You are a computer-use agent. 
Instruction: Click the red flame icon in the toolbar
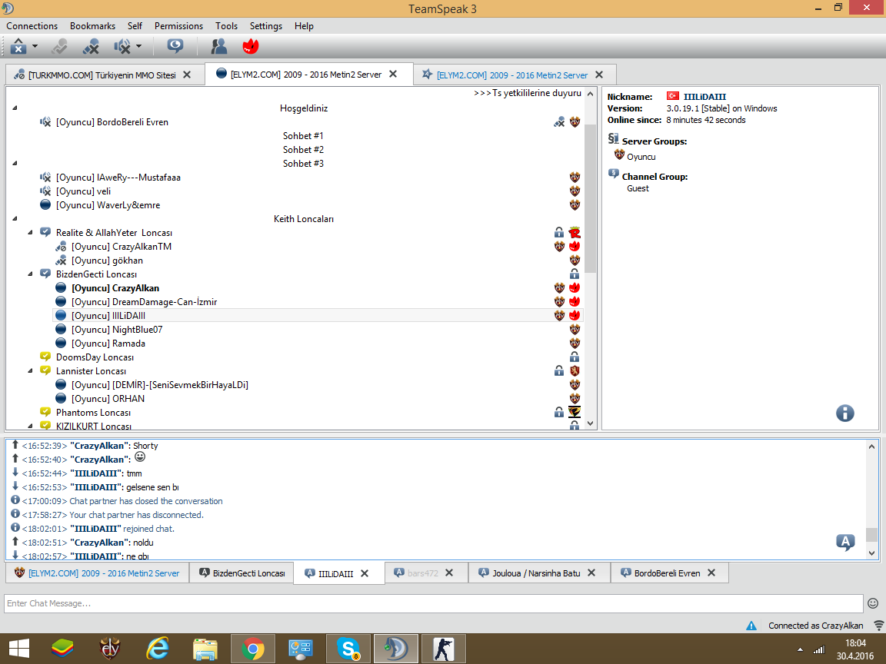tap(250, 46)
